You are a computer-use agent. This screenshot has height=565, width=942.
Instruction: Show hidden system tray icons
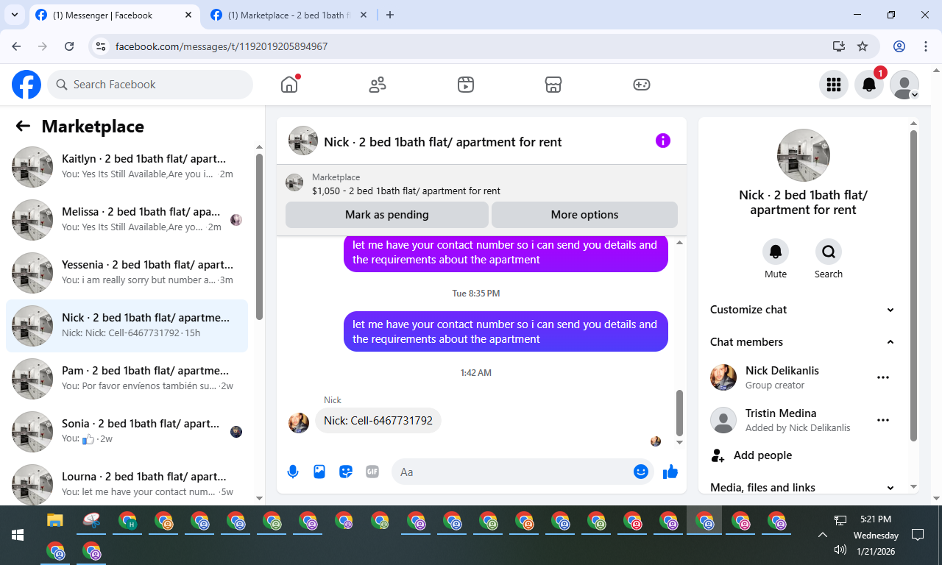[823, 535]
